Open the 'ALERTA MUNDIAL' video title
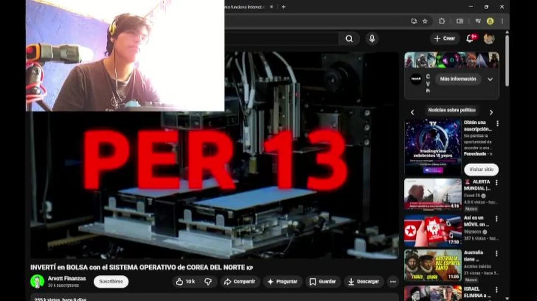 [477, 185]
